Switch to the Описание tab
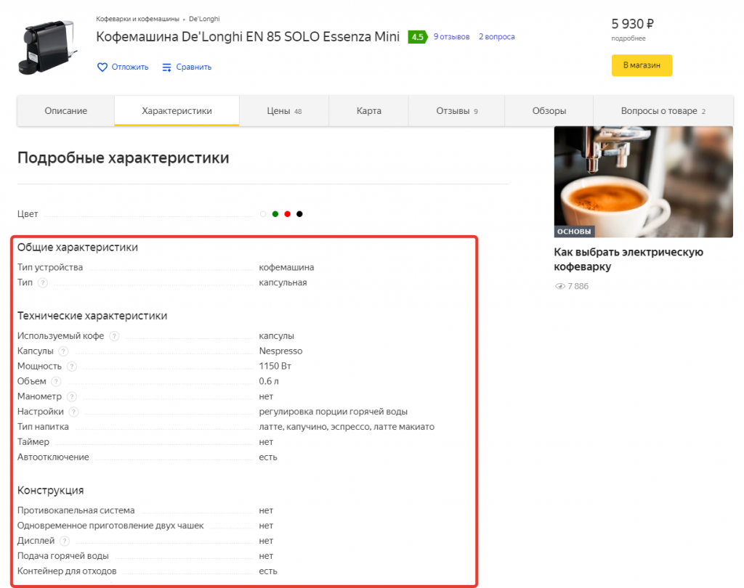 (x=66, y=111)
